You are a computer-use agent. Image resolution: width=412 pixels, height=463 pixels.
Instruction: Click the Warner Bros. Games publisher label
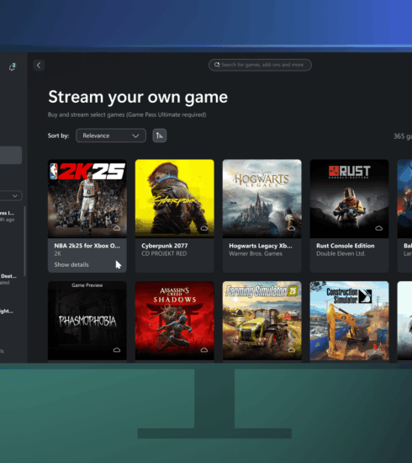pos(256,253)
